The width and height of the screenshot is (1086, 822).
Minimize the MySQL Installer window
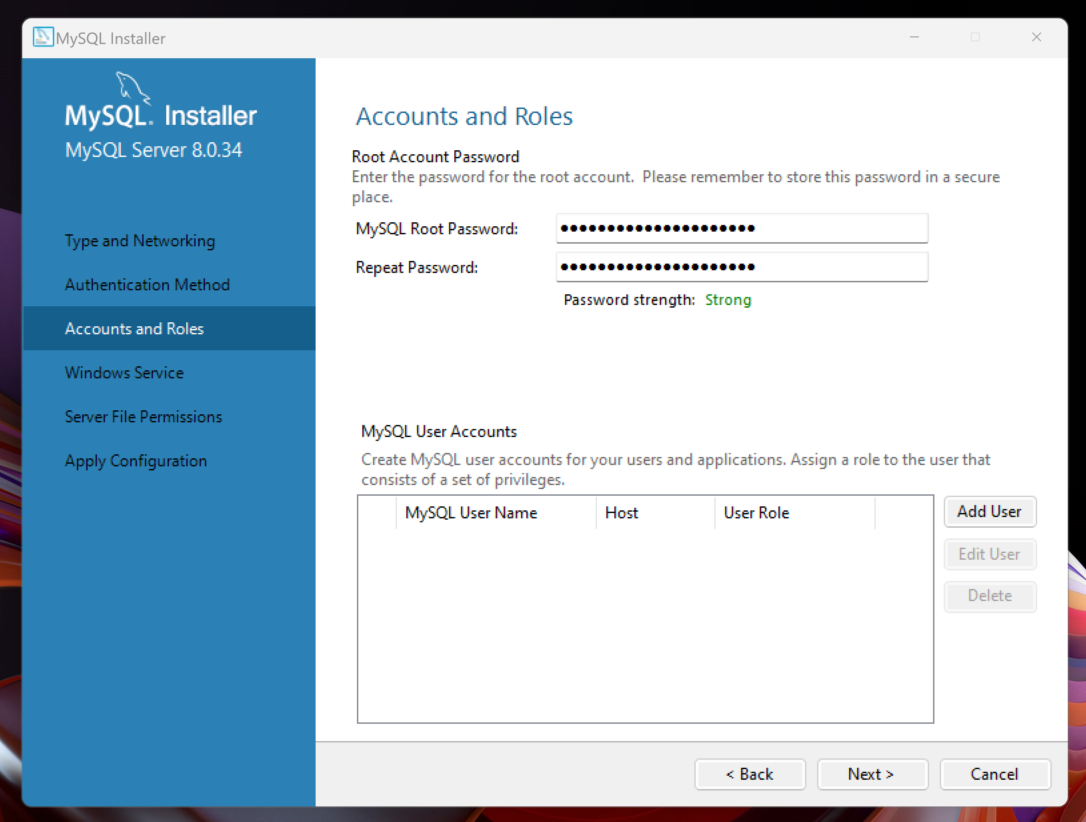(914, 37)
